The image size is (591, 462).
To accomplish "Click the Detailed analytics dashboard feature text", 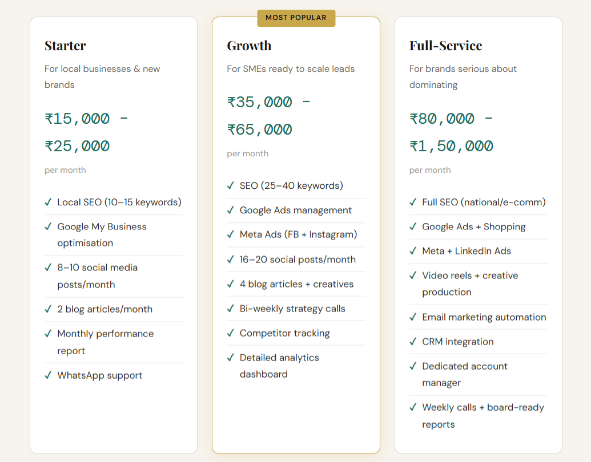I will 279,366.
